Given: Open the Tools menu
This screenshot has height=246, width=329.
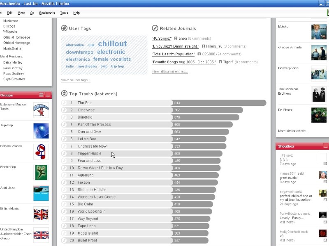Looking at the screenshot, I should (x=64, y=13).
